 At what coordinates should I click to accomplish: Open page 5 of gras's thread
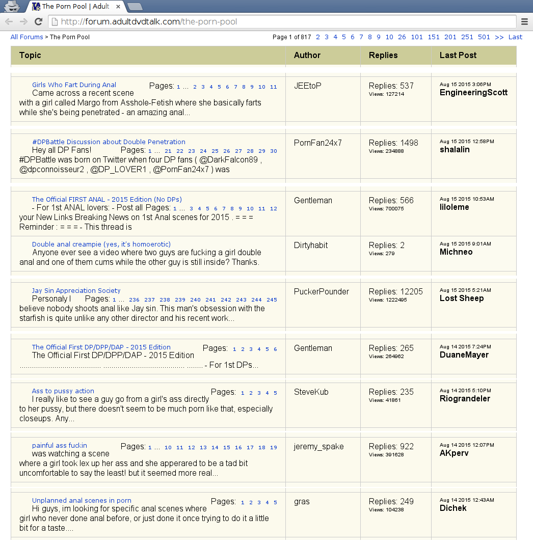click(275, 502)
